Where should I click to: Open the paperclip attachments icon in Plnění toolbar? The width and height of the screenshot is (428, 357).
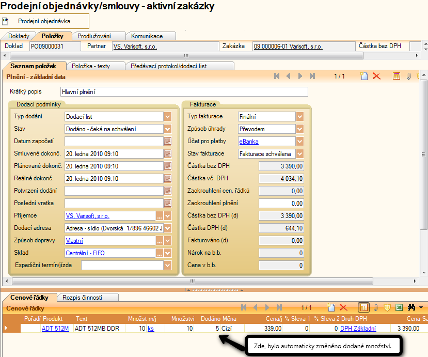[x=408, y=76]
